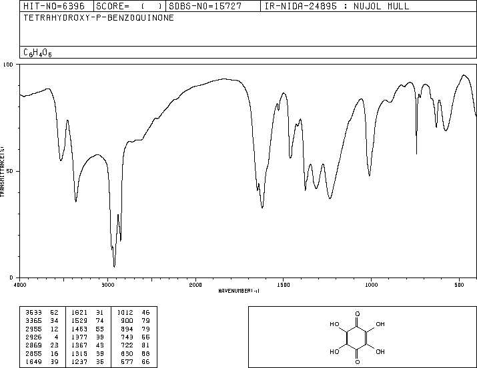Click the 3000 wavenumber axis label
The image size is (477, 368).
point(107,285)
